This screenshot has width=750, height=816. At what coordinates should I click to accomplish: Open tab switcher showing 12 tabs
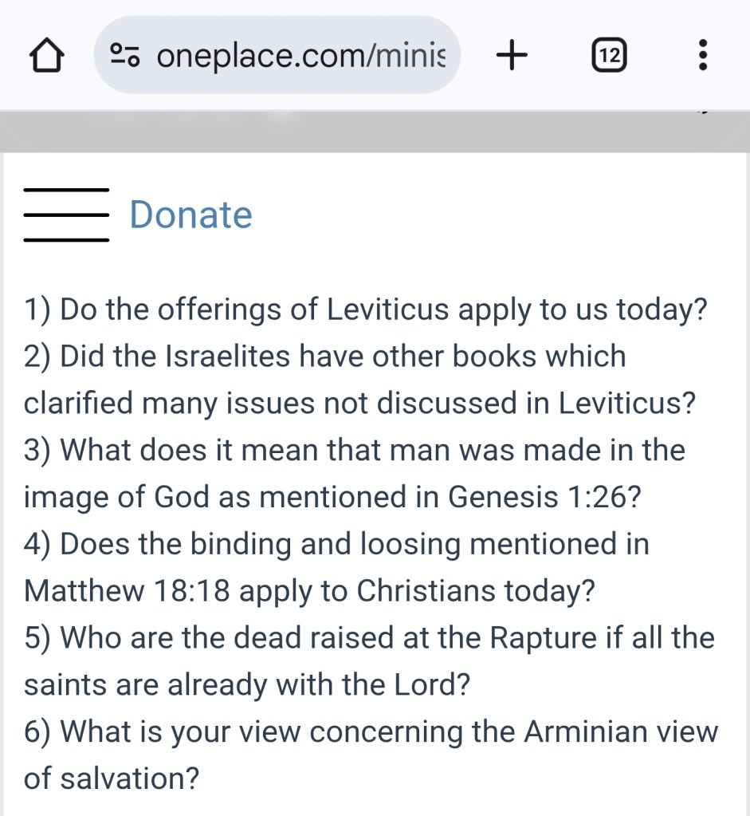click(x=610, y=56)
